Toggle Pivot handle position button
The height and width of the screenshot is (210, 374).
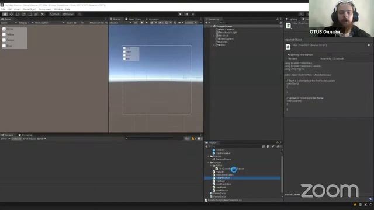pos(54,14)
